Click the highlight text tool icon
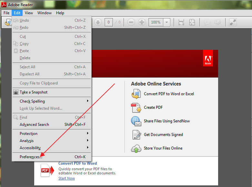Image resolution: width=252 pixels, height=187 pixels. coord(218,22)
